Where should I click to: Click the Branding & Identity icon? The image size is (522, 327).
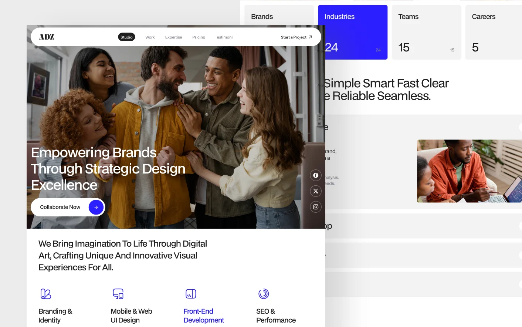(x=45, y=294)
